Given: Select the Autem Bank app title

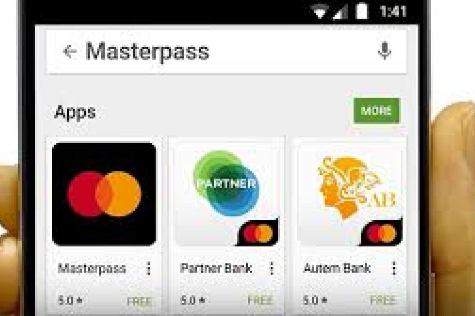Looking at the screenshot, I should (337, 268).
